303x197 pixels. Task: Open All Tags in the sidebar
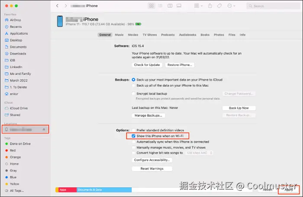tap(14, 191)
